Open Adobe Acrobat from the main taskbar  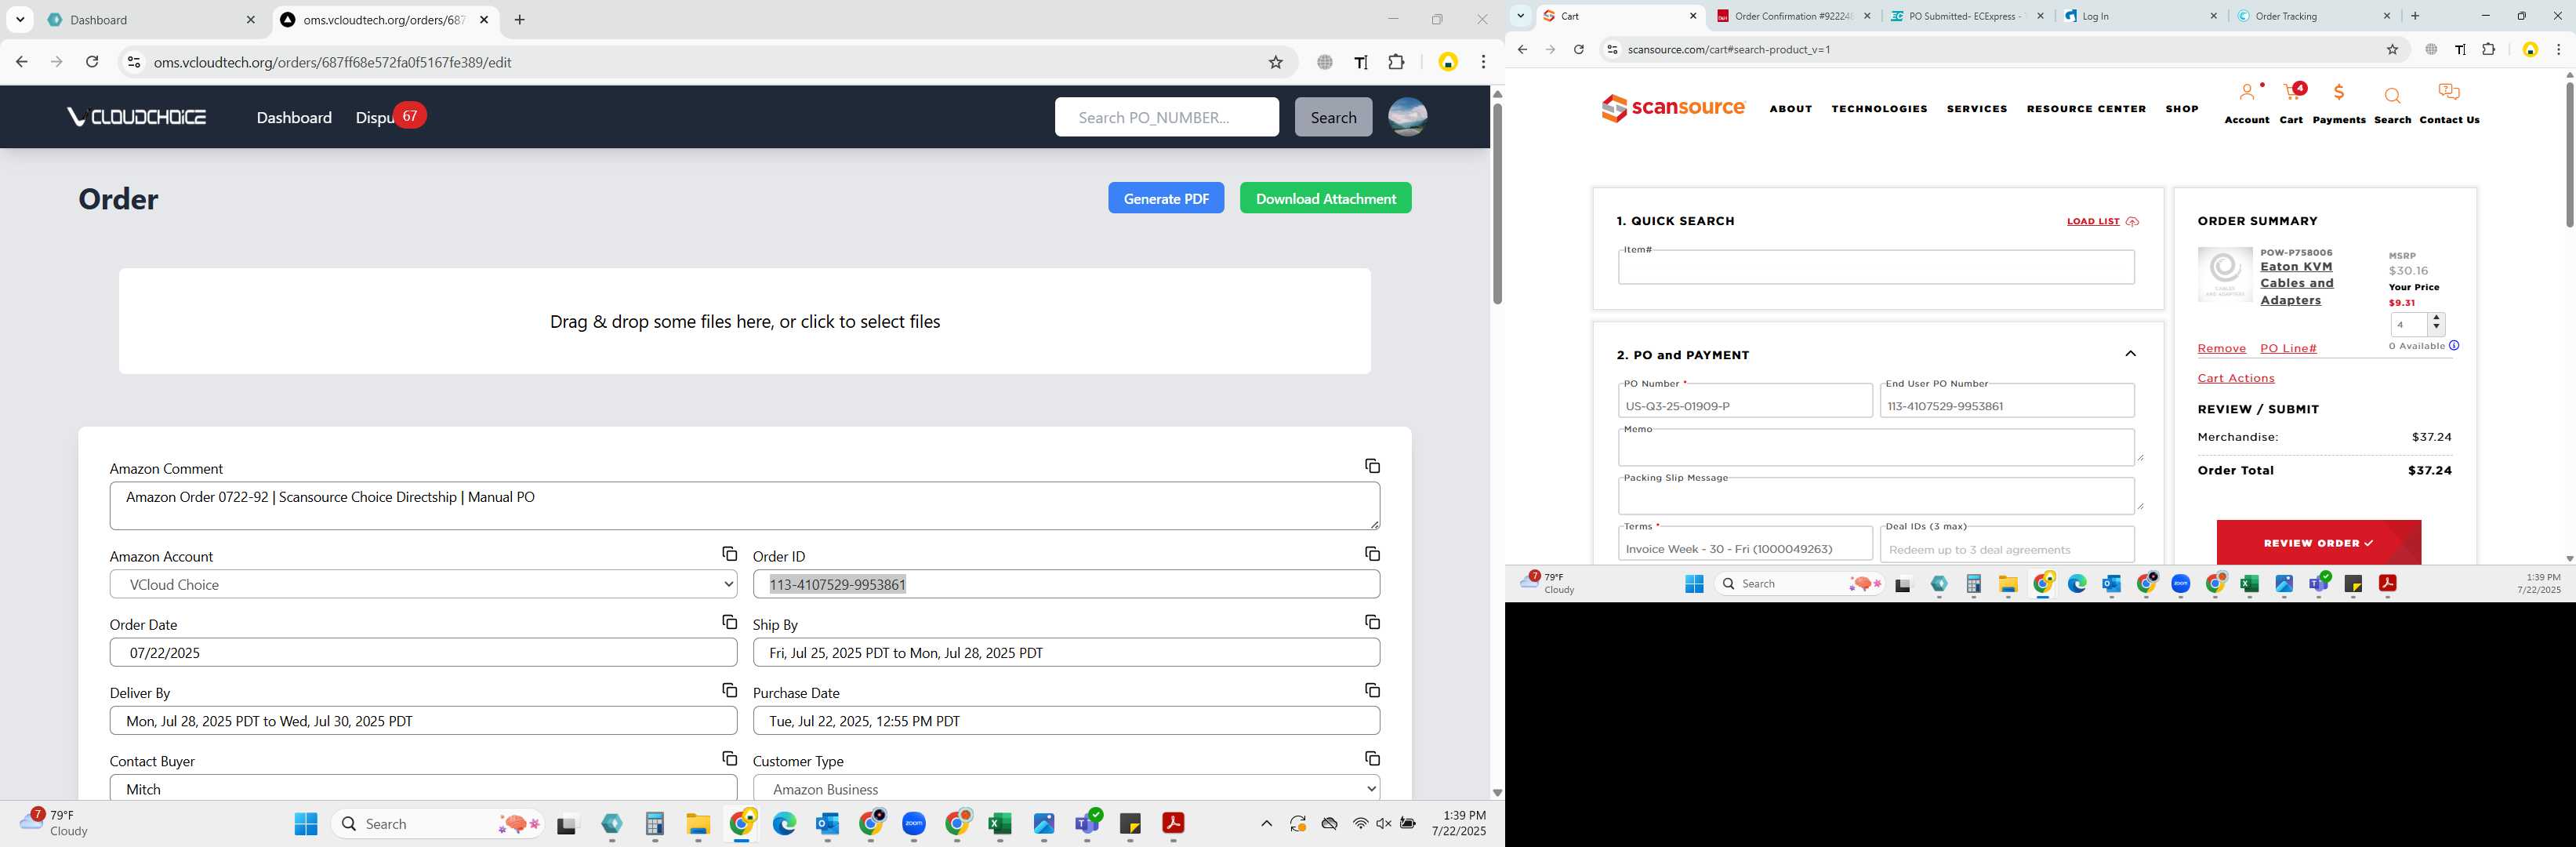coord(1172,823)
